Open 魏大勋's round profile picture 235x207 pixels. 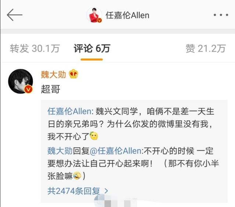pyautogui.click(x=21, y=81)
